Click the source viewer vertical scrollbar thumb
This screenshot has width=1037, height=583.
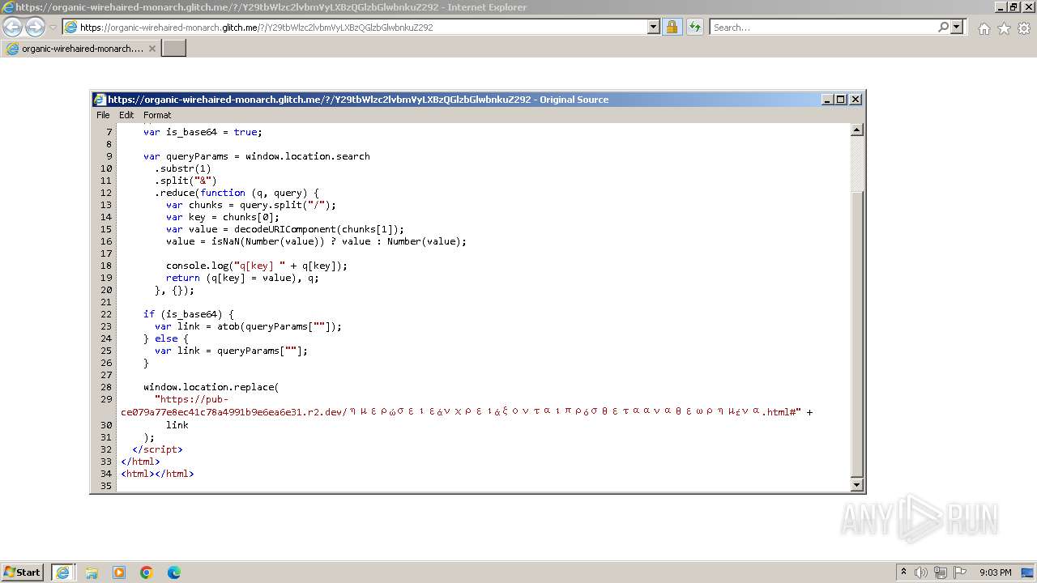tap(857, 334)
